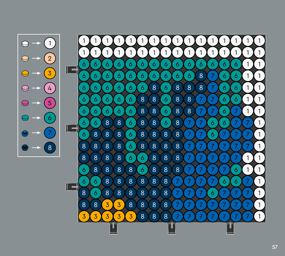Select the blue number 7 legend circle
285x256 pixels.
[x=50, y=133]
